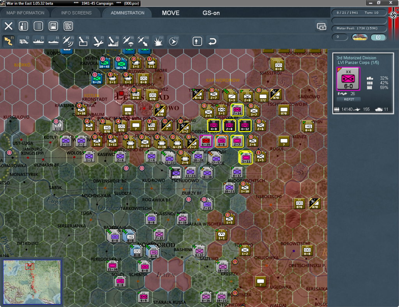
Task: Open the commander report icon with person
Action: tap(23, 26)
